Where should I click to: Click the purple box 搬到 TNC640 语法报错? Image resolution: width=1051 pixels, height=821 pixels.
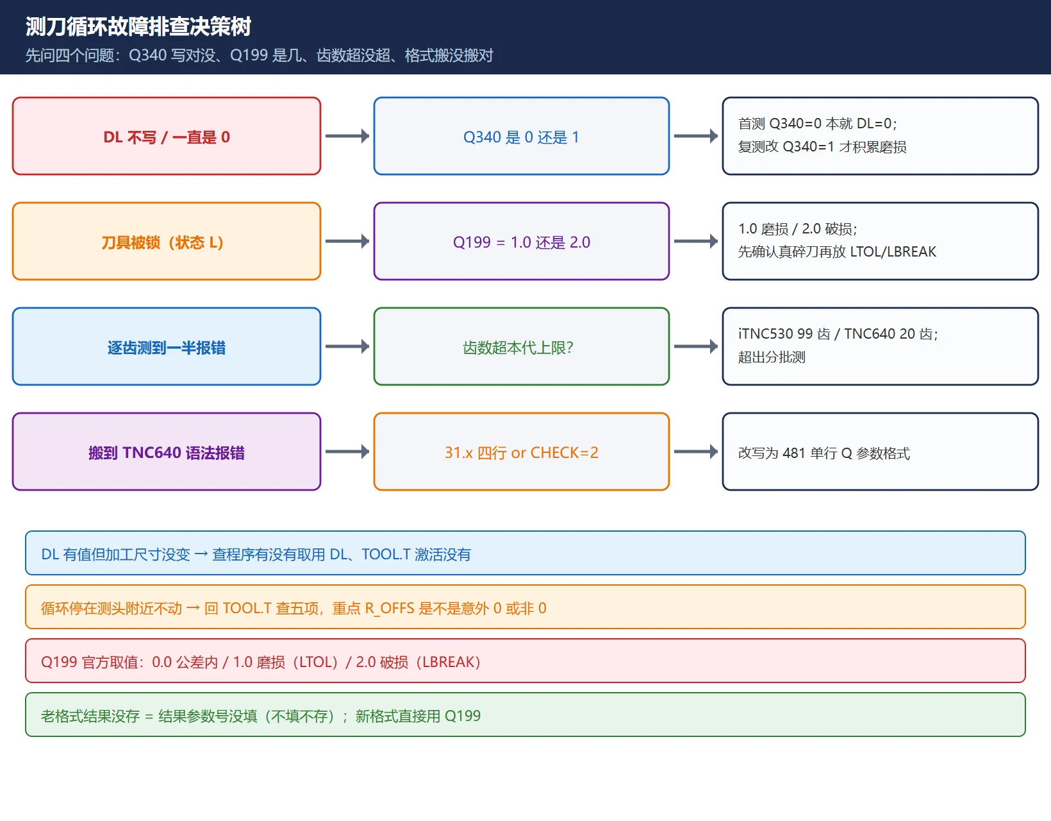(167, 452)
